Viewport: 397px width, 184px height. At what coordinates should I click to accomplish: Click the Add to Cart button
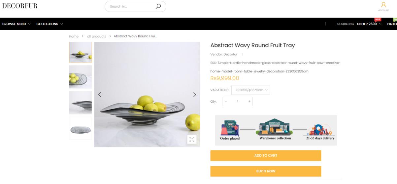pyautogui.click(x=266, y=155)
